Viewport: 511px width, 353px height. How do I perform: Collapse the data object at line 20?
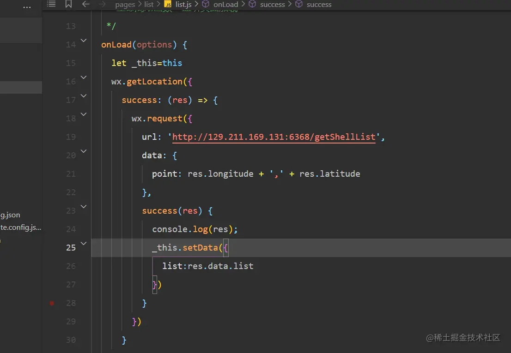83,151
